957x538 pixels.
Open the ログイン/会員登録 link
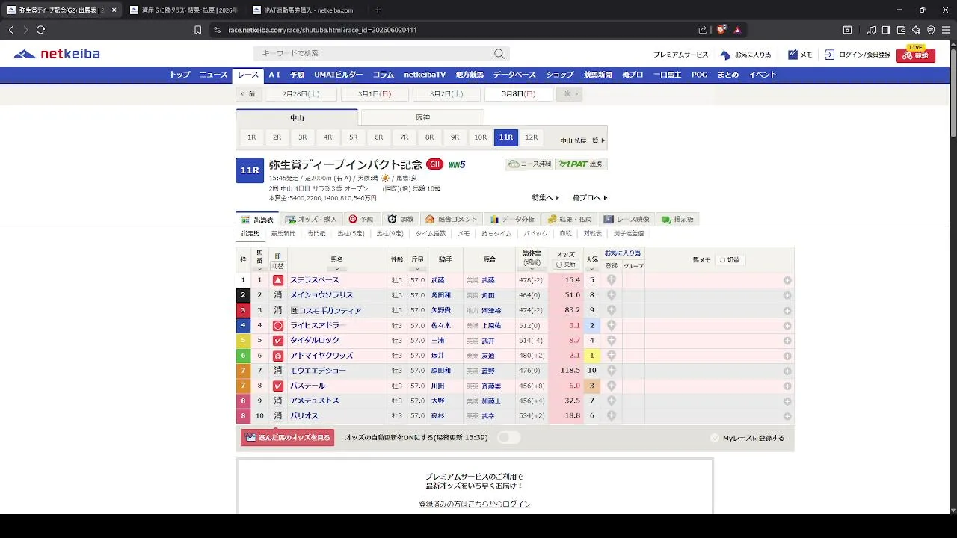click(x=858, y=55)
